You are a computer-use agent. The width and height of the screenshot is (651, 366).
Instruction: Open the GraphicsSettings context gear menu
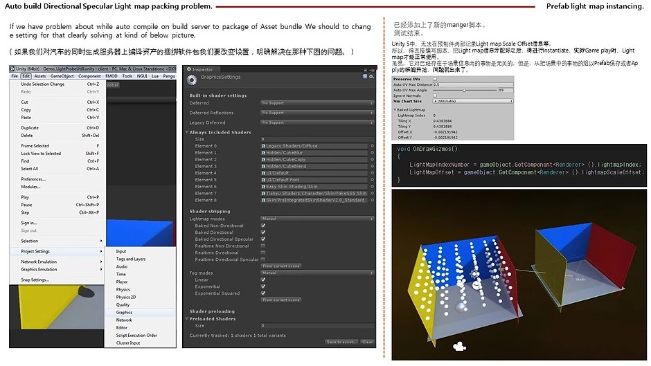[372, 77]
